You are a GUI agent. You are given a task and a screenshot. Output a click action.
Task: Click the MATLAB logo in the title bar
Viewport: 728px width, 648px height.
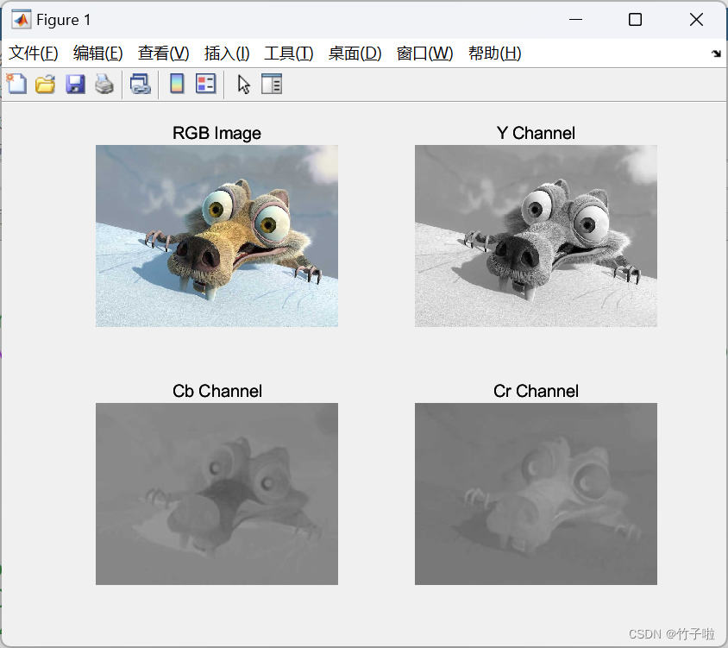point(22,19)
